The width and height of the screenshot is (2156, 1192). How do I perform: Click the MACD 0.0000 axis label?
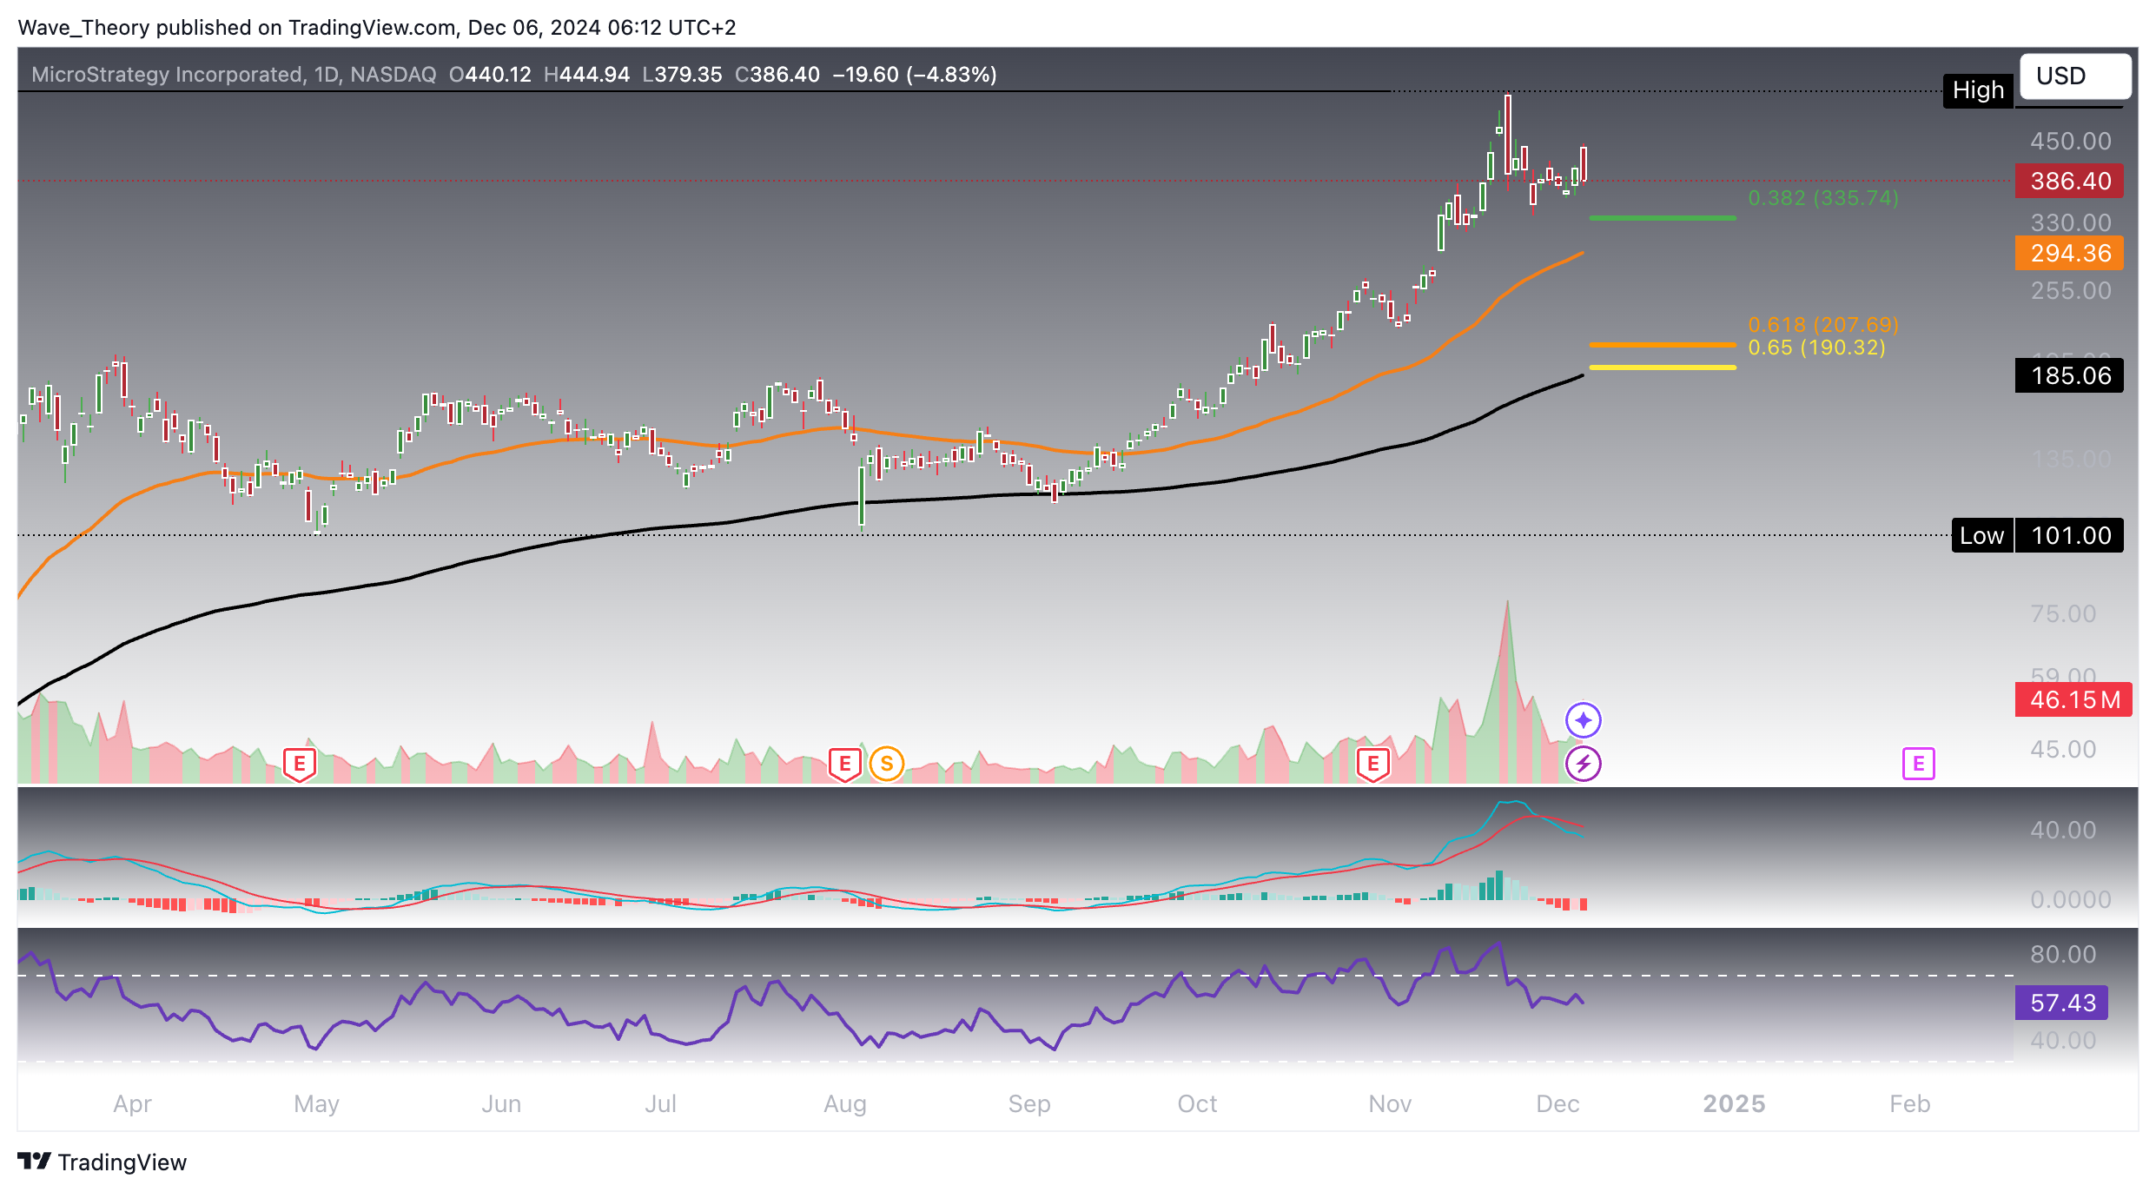point(2070,899)
